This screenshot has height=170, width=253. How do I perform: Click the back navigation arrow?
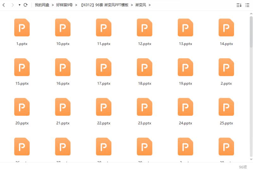pyautogui.click(x=3, y=5)
